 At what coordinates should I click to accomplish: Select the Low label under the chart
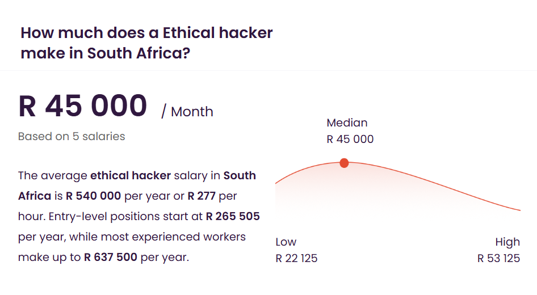pyautogui.click(x=286, y=242)
